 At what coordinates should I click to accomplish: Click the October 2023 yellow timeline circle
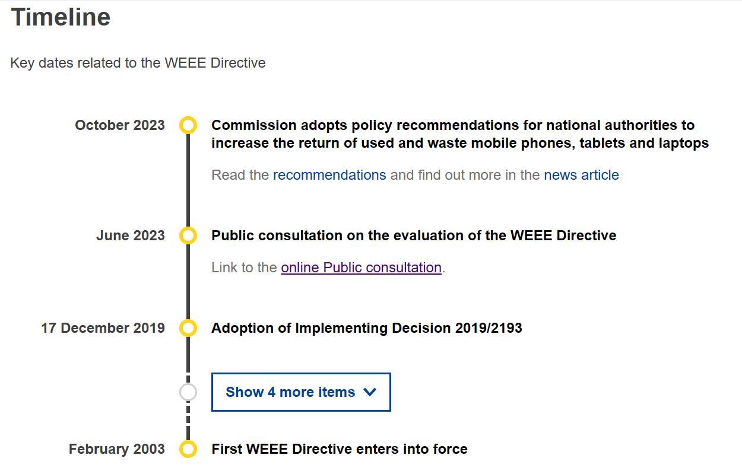188,125
